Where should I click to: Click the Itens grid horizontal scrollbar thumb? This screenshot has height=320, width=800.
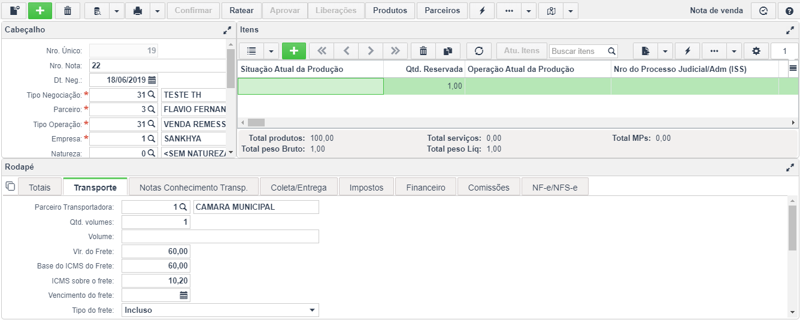256,122
